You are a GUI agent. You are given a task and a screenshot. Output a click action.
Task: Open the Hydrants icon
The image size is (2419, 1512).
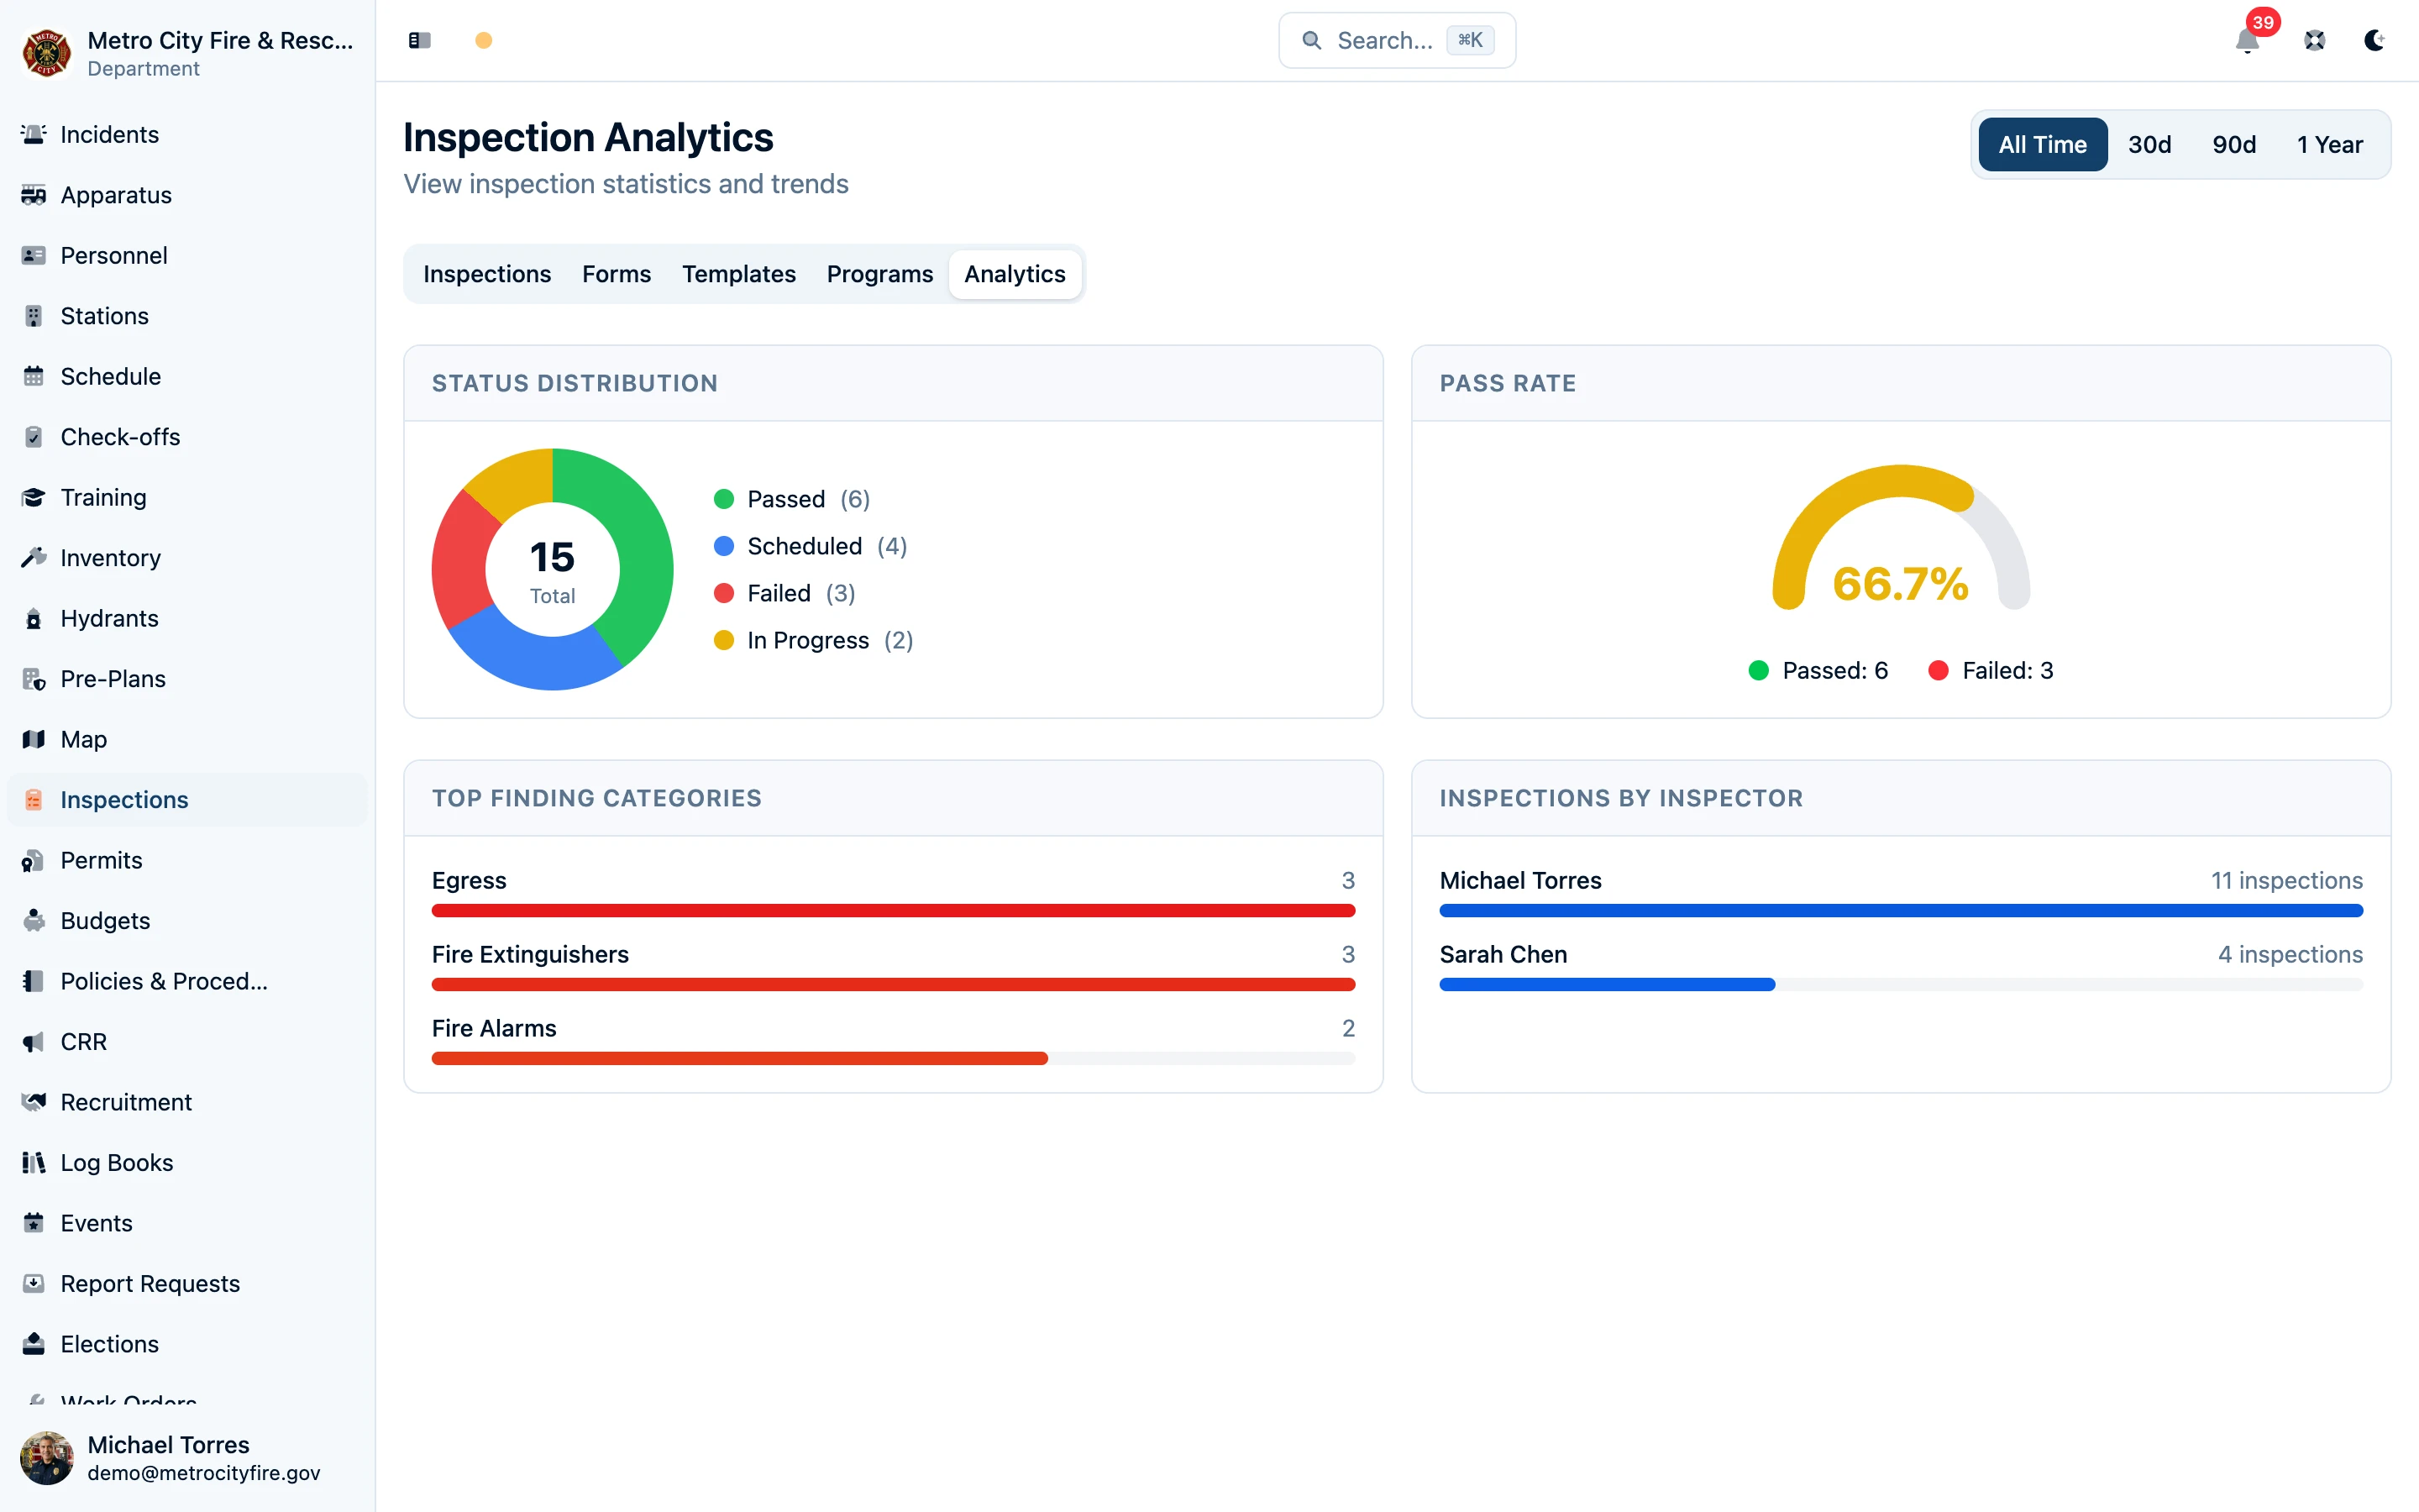coord(33,618)
